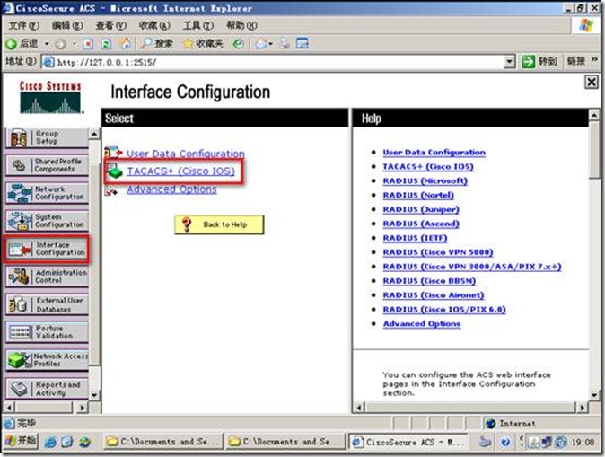The image size is (605, 457).
Task: Open the 文件 (File) menu
Action: [24, 25]
